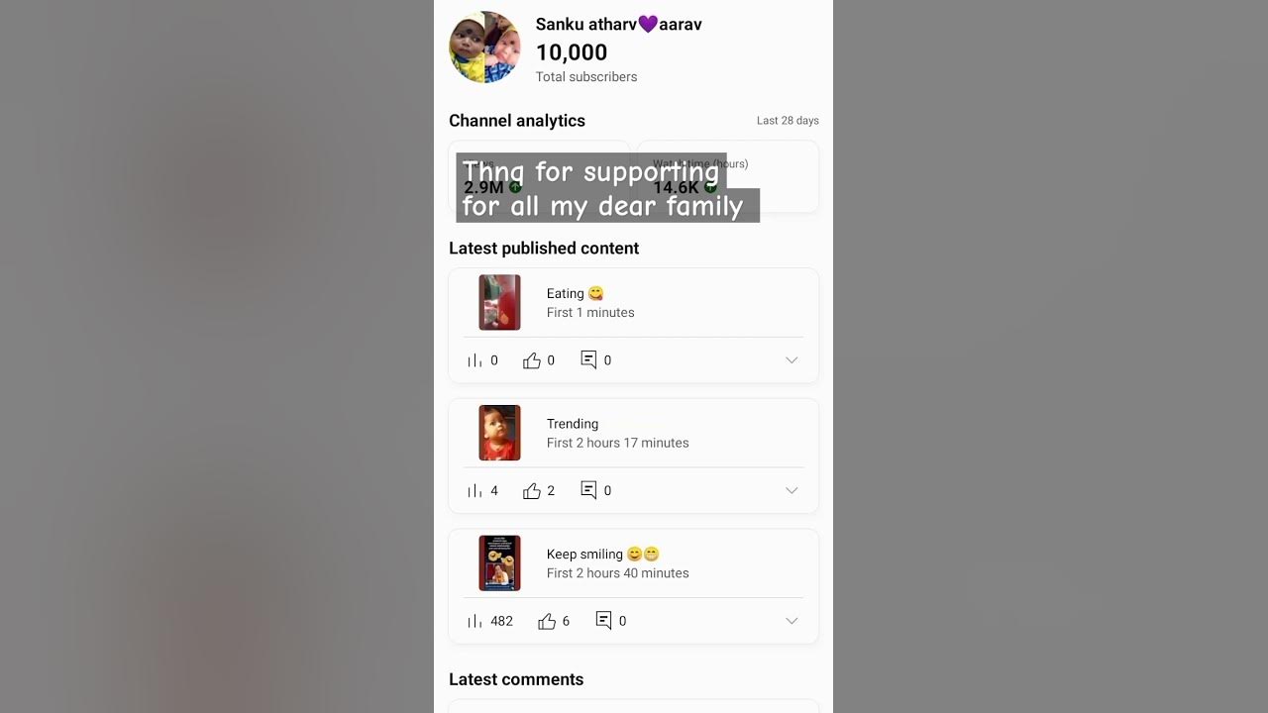Click views bar-chart icon on Keep smiling video
The image size is (1268, 713).
pyautogui.click(x=475, y=622)
